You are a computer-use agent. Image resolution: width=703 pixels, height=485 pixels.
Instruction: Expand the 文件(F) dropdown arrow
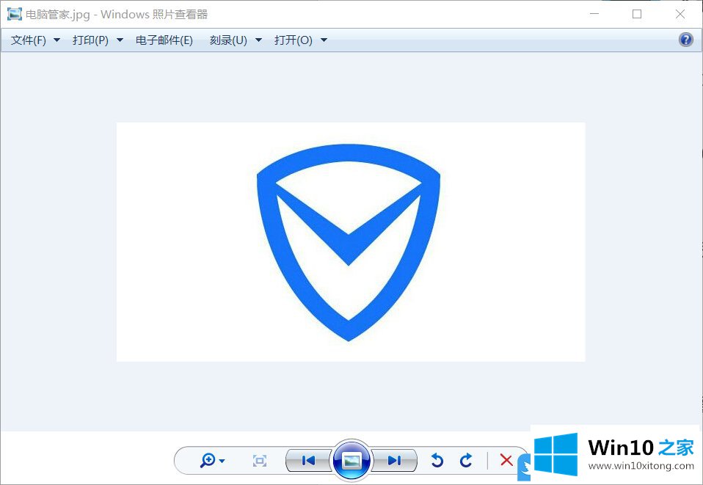pos(57,40)
